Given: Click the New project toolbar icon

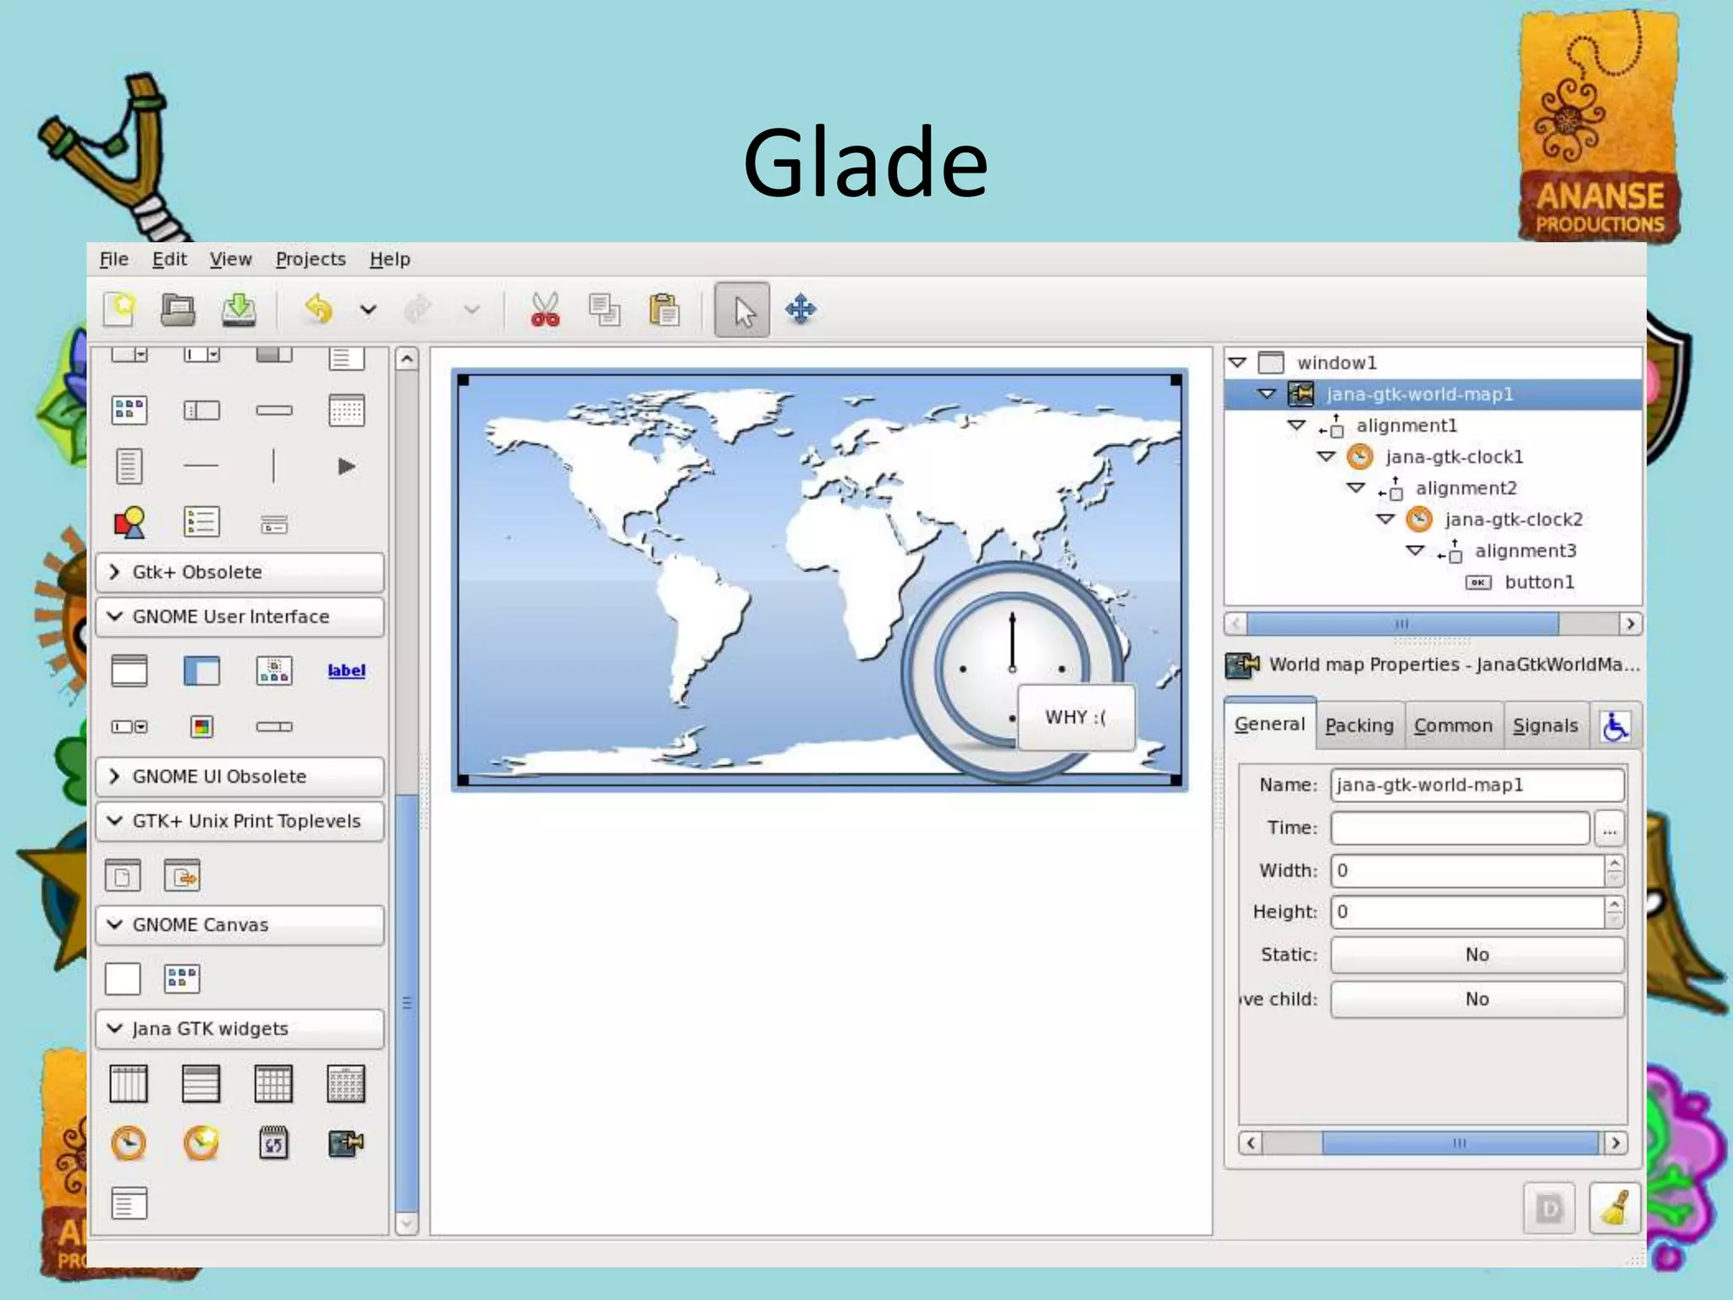Looking at the screenshot, I should coord(120,309).
